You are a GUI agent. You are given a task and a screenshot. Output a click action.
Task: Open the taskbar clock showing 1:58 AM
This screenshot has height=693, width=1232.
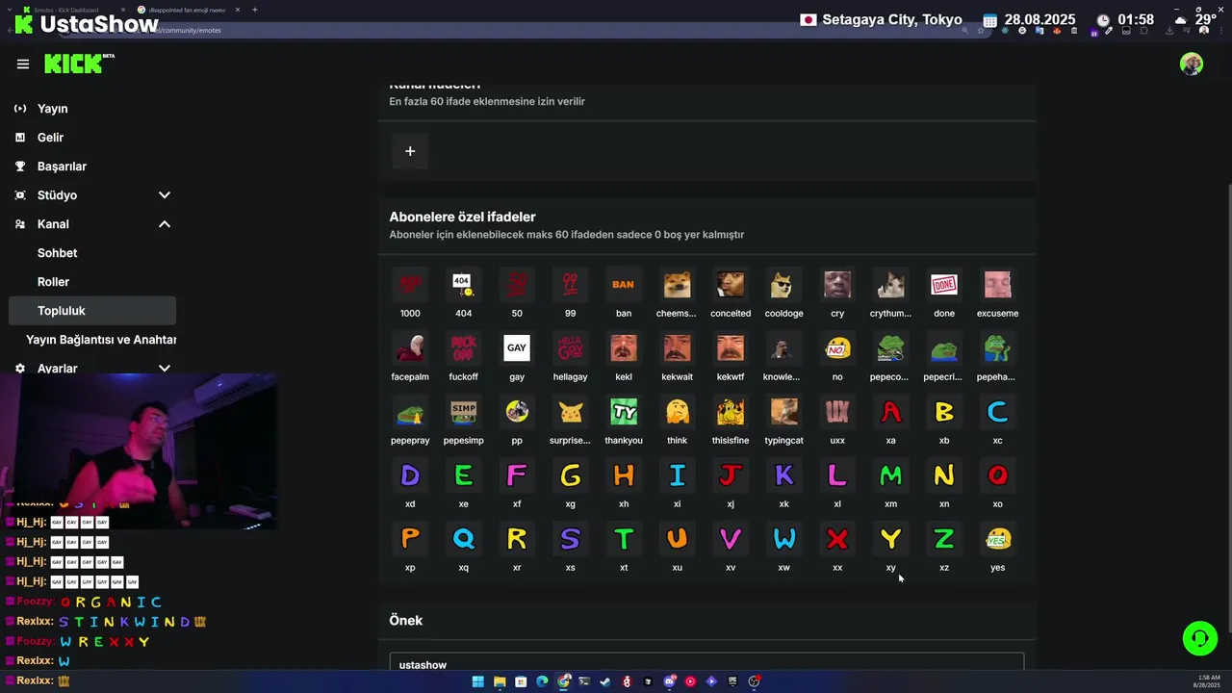pos(1208,681)
